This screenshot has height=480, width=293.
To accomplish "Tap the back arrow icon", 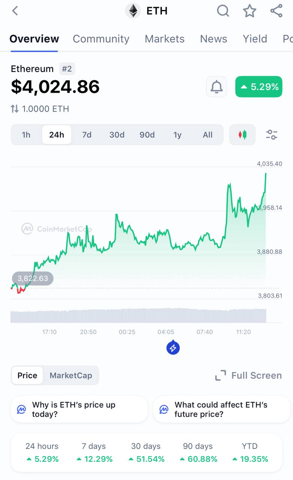I will 15,11.
